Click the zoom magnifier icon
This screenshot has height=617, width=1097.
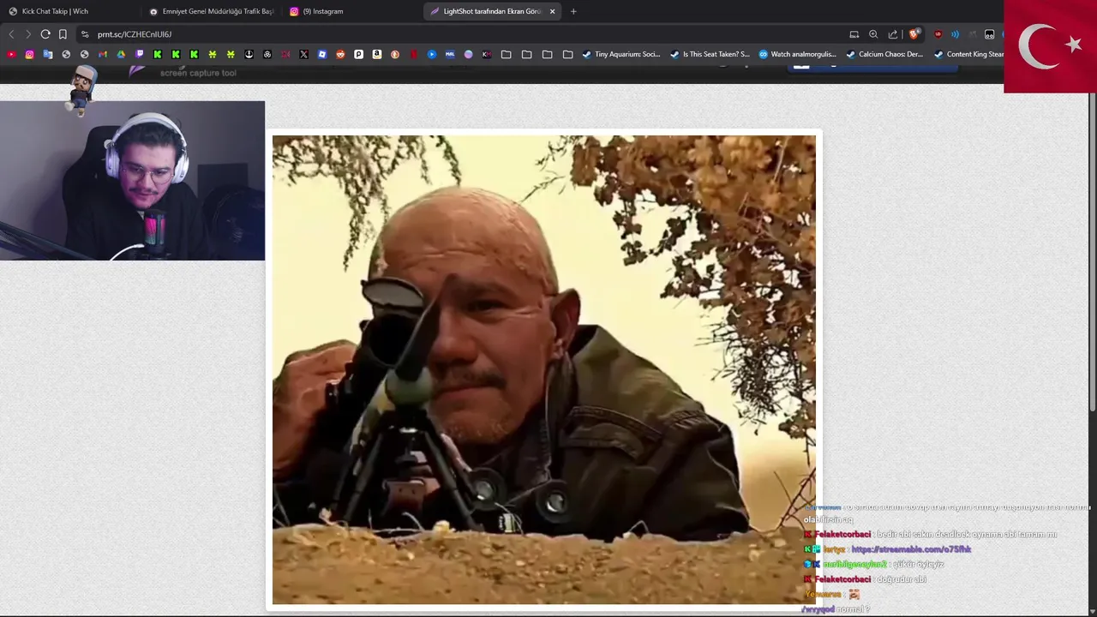[873, 34]
